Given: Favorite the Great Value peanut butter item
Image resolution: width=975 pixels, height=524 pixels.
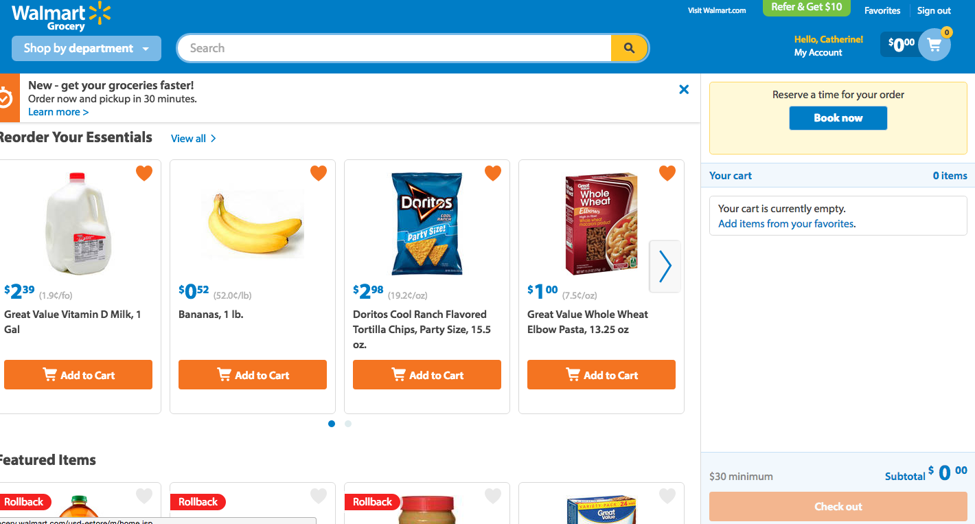Looking at the screenshot, I should coord(492,495).
